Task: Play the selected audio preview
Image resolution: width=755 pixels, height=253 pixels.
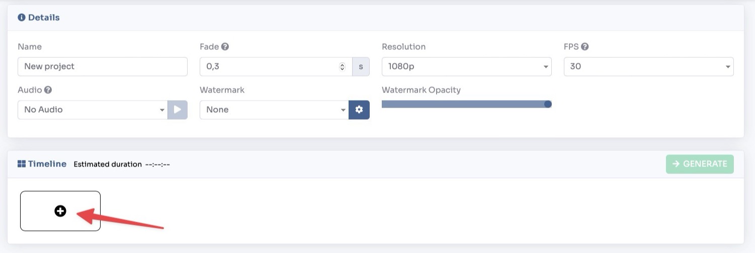Action: pos(178,110)
